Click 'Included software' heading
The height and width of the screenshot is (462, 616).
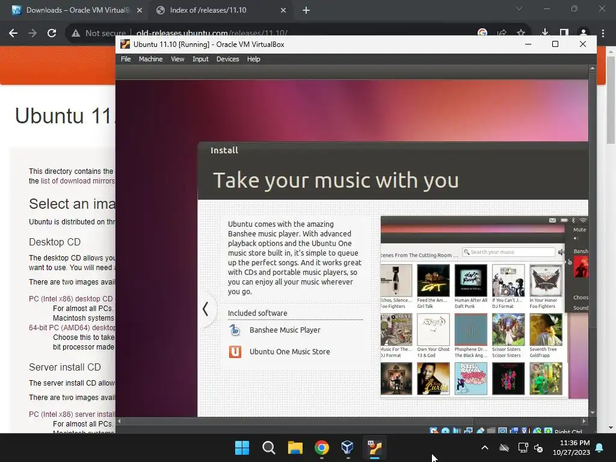pyautogui.click(x=257, y=313)
